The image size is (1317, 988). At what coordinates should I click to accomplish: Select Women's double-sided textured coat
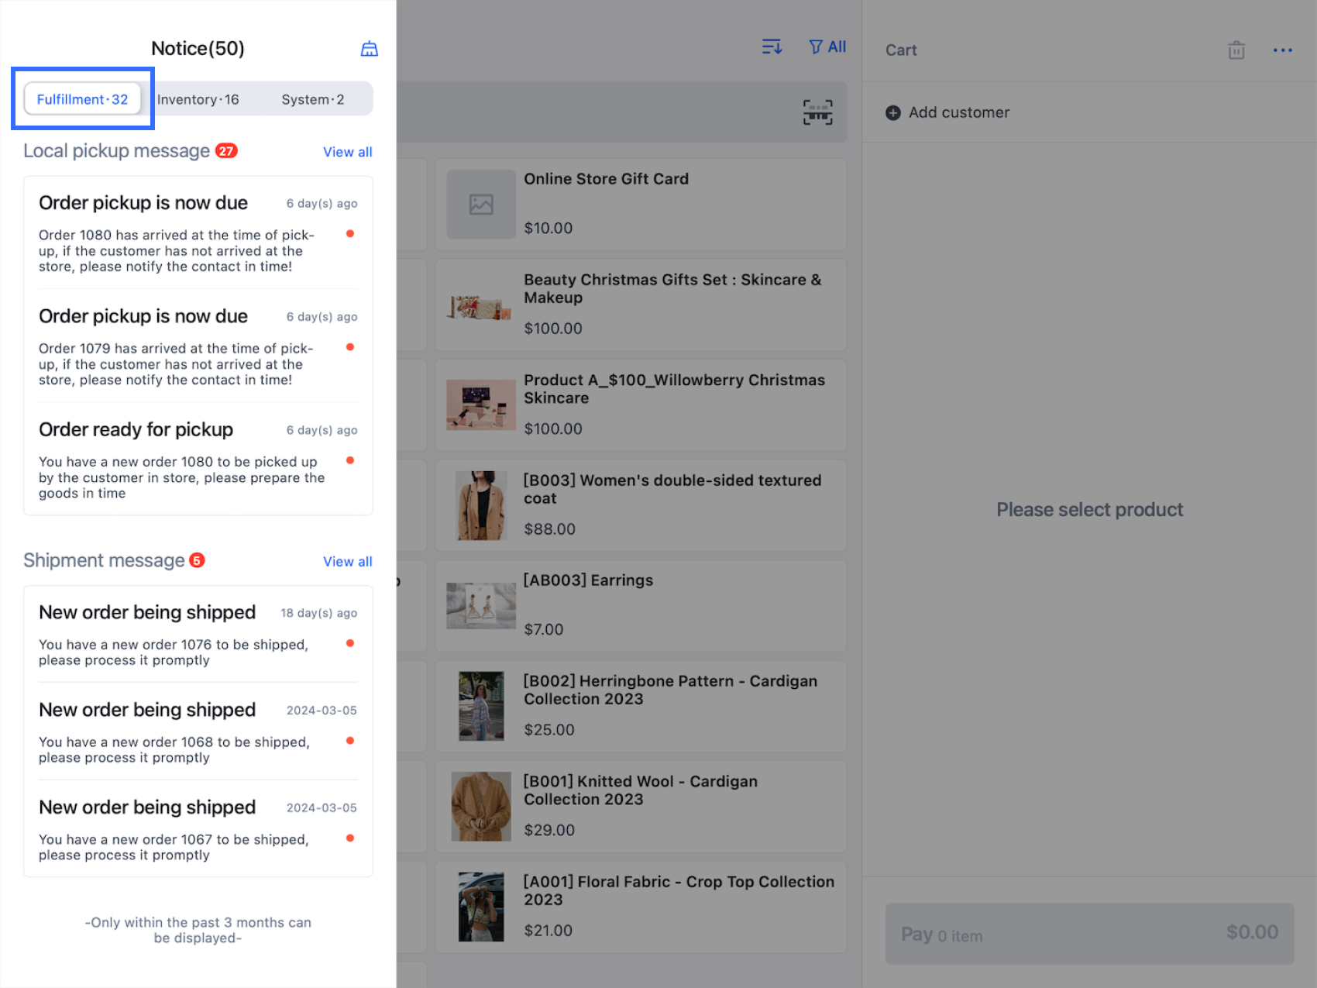(x=641, y=505)
